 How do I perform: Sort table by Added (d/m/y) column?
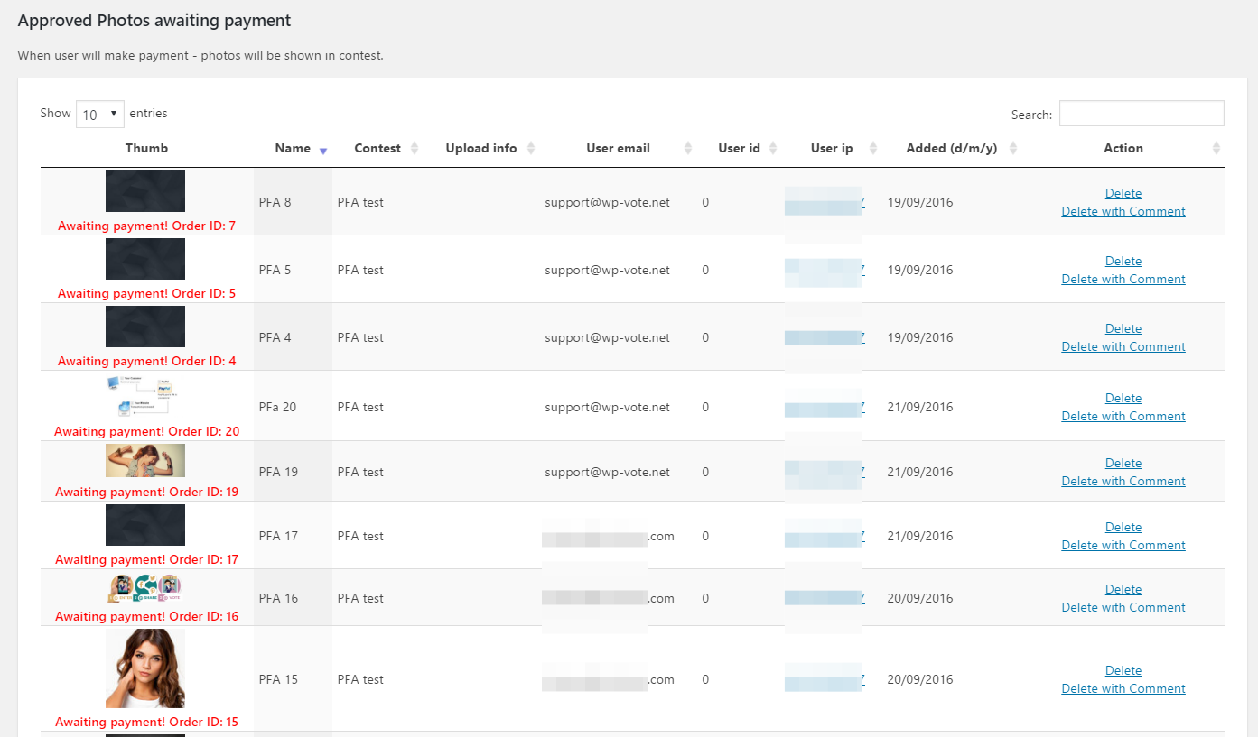point(952,148)
